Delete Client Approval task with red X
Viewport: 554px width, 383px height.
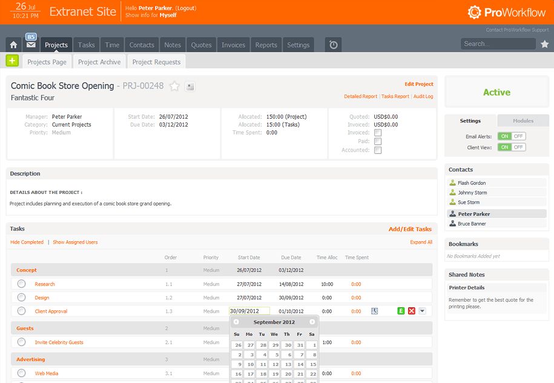coord(412,311)
